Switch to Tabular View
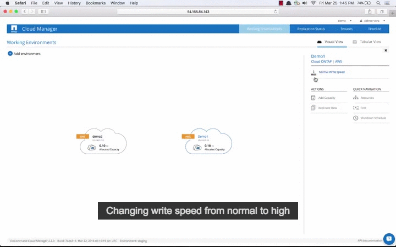 (366, 42)
